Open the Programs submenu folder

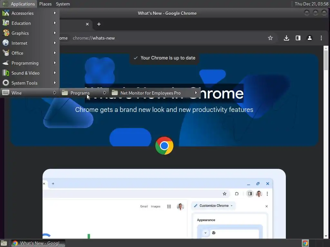click(84, 93)
